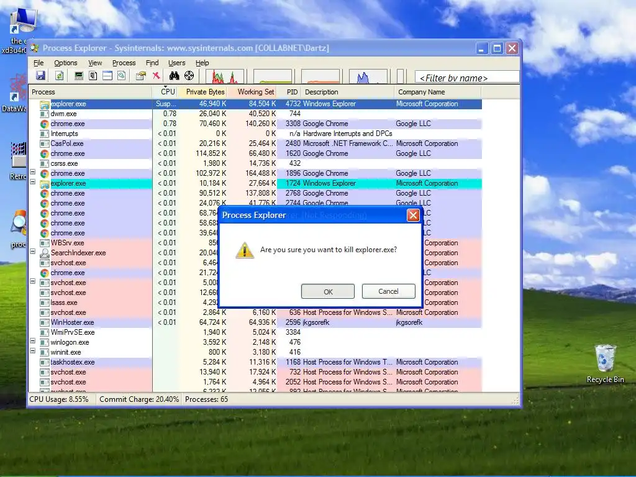Click the View DLLs/Handles toolbar icon

pyautogui.click(x=121, y=75)
